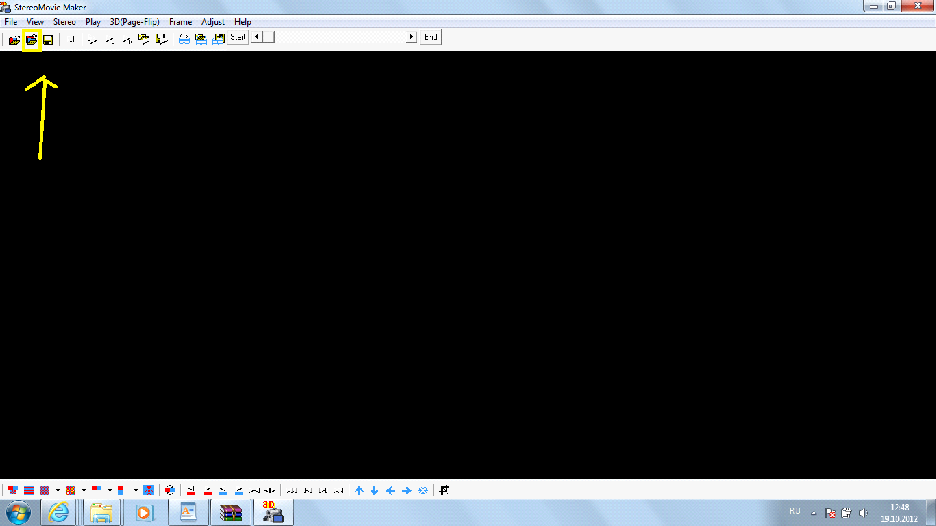Click the RU language indicator

[x=795, y=512]
